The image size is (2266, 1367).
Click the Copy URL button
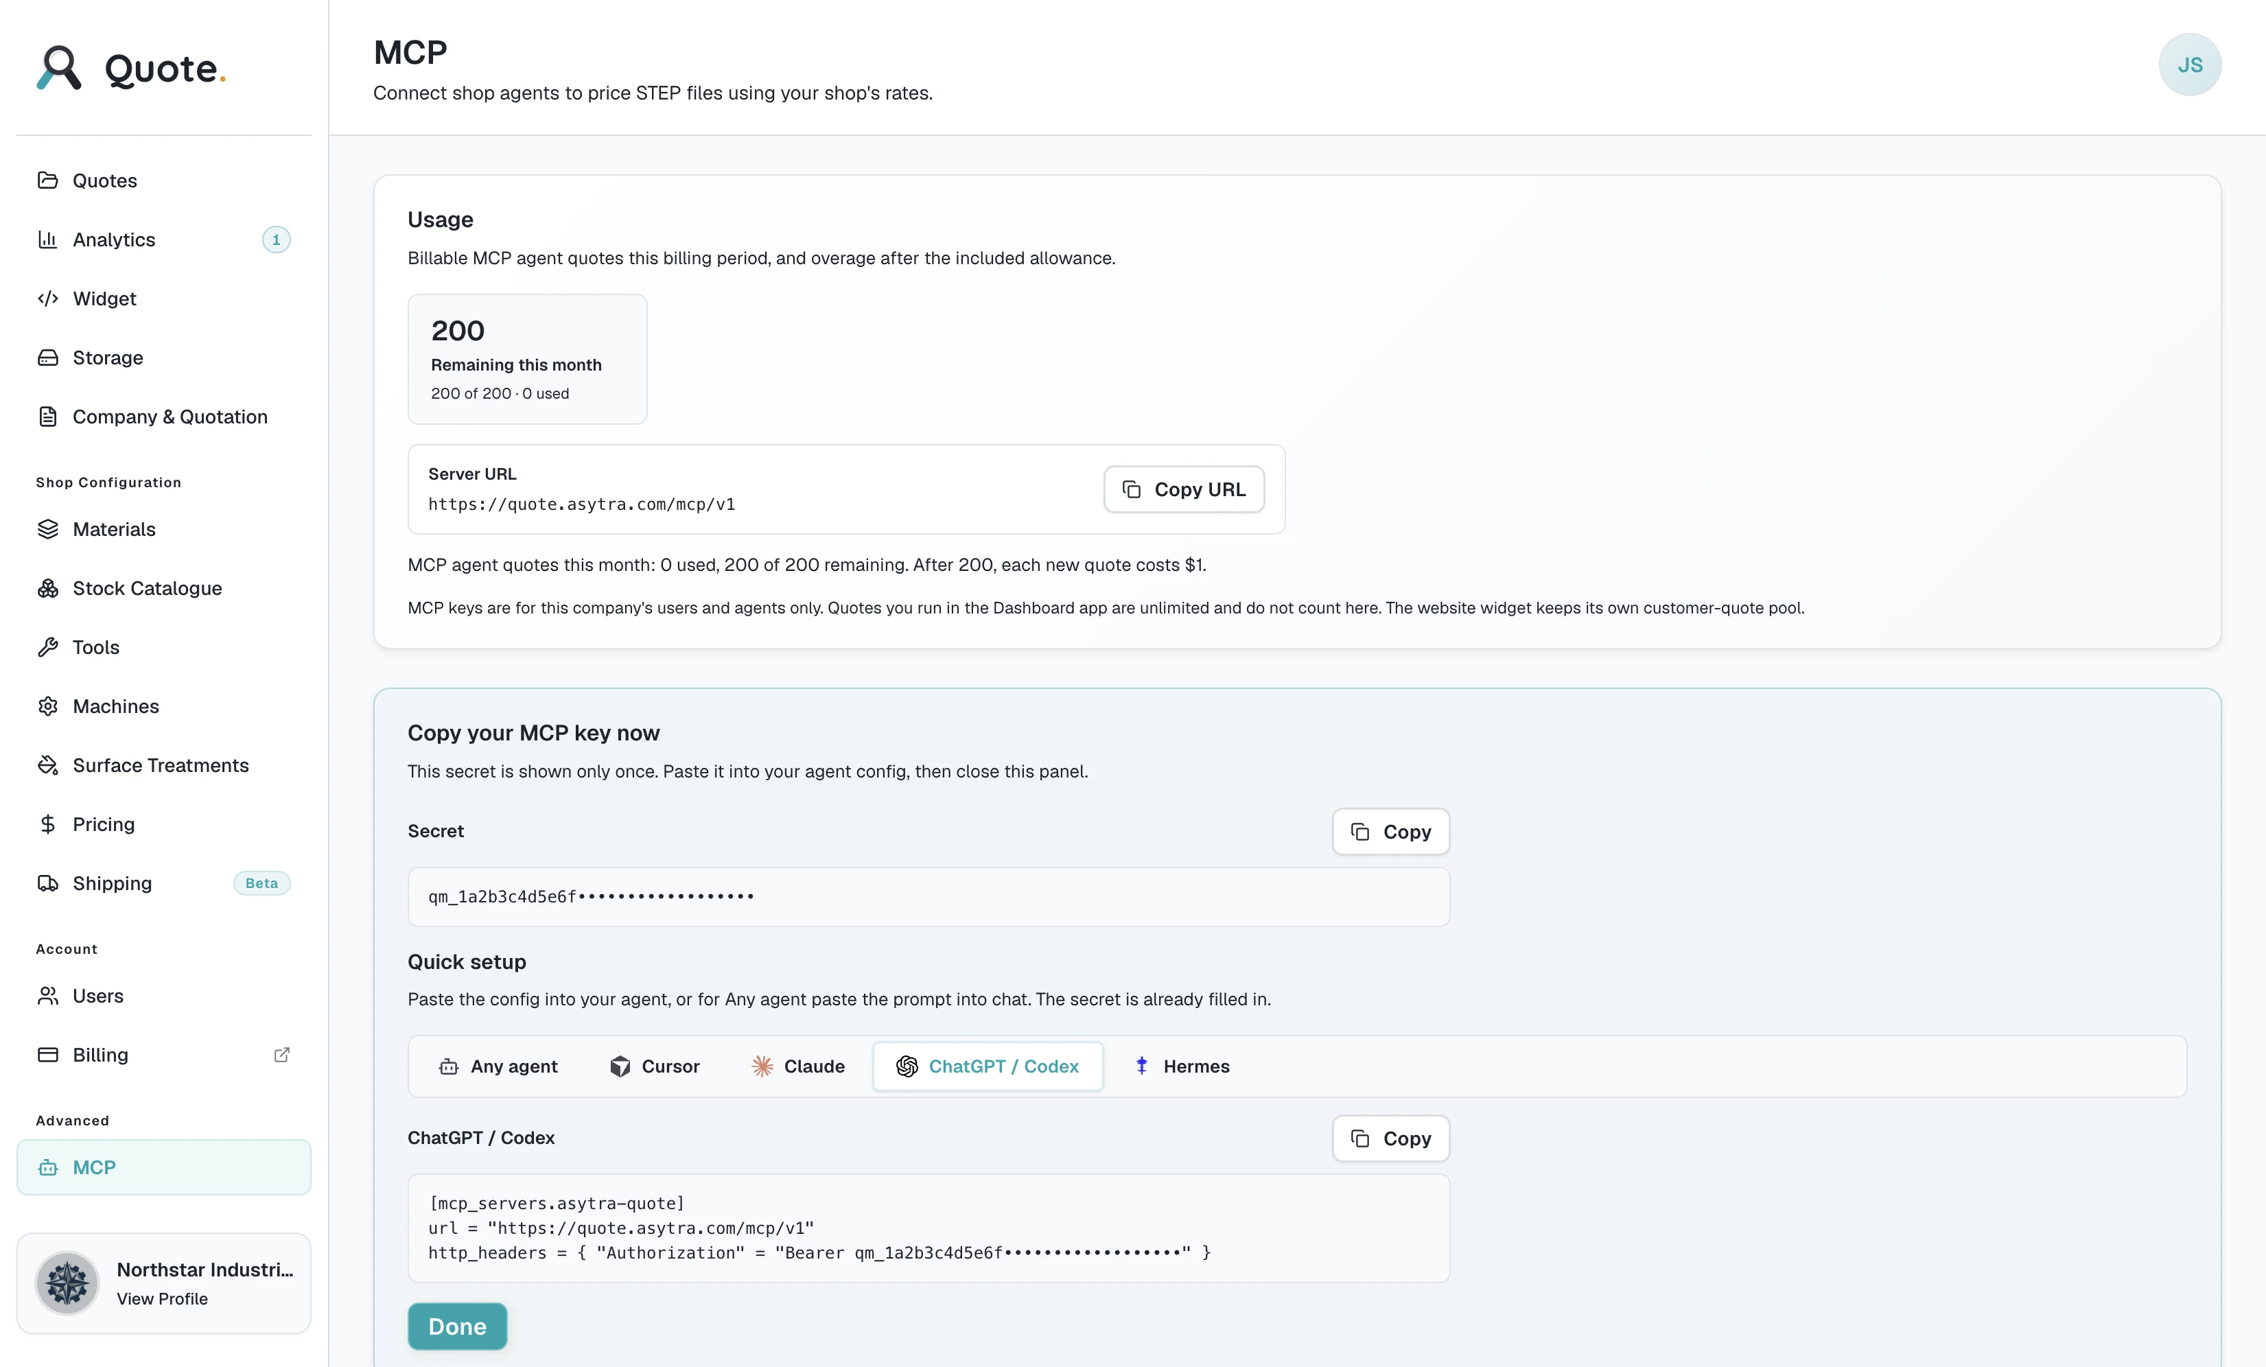(1184, 489)
